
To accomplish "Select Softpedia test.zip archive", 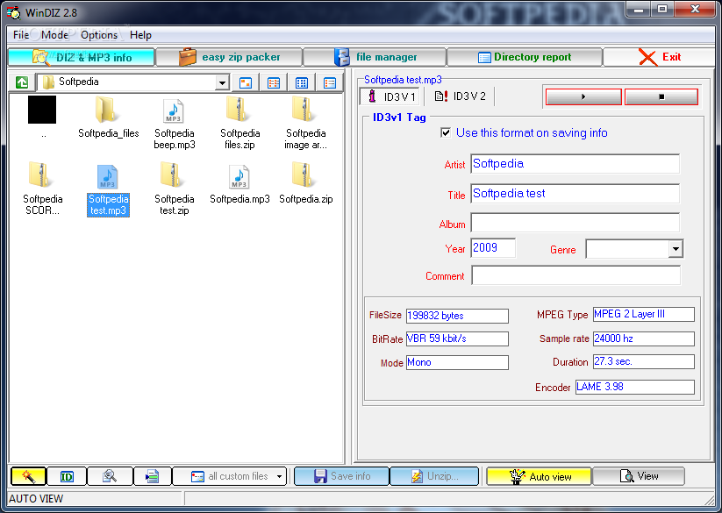I will pyautogui.click(x=174, y=189).
